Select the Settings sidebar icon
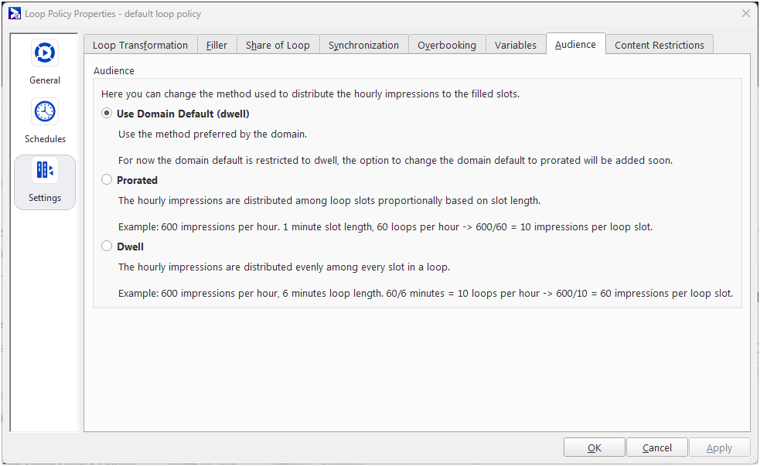The height and width of the screenshot is (466, 760). 45,171
